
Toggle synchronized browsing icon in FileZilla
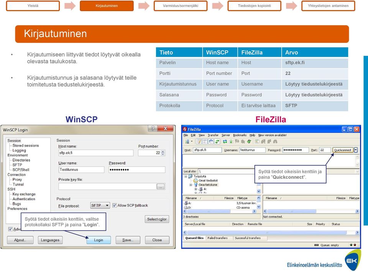tap(269, 142)
